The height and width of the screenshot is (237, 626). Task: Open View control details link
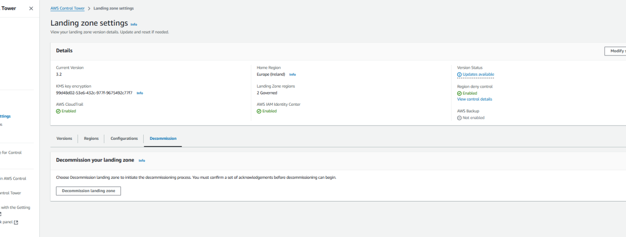474,99
